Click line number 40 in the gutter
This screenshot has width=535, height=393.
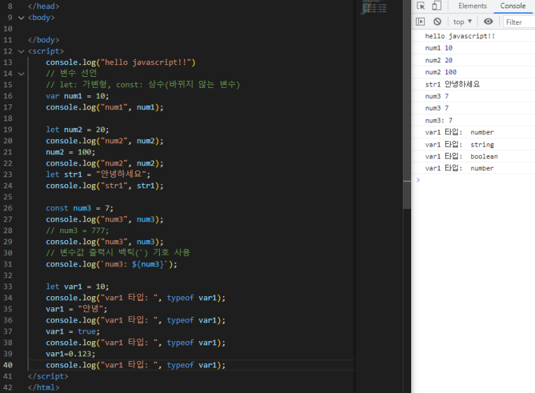point(8,365)
